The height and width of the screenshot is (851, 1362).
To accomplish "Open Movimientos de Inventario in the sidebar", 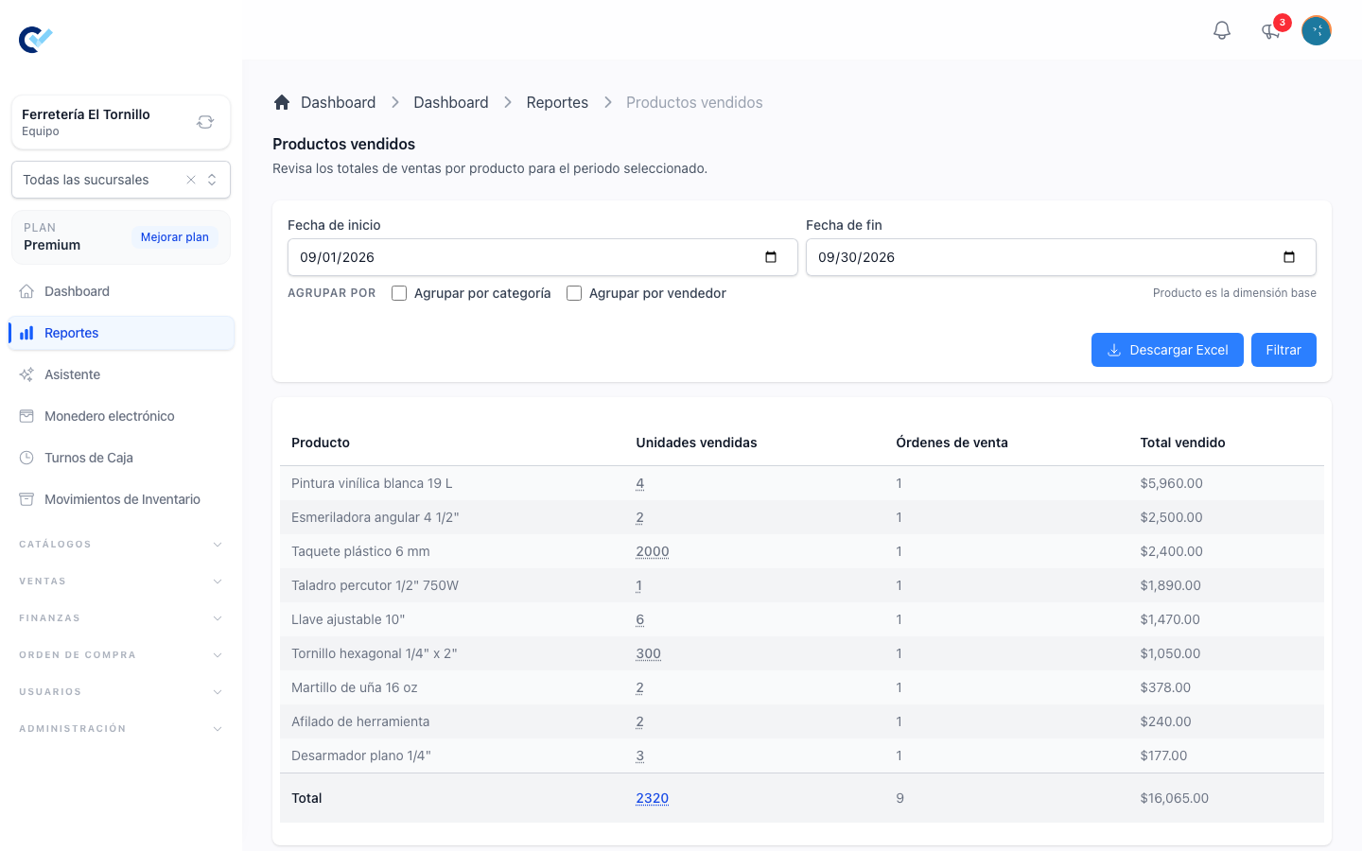I will click(121, 499).
